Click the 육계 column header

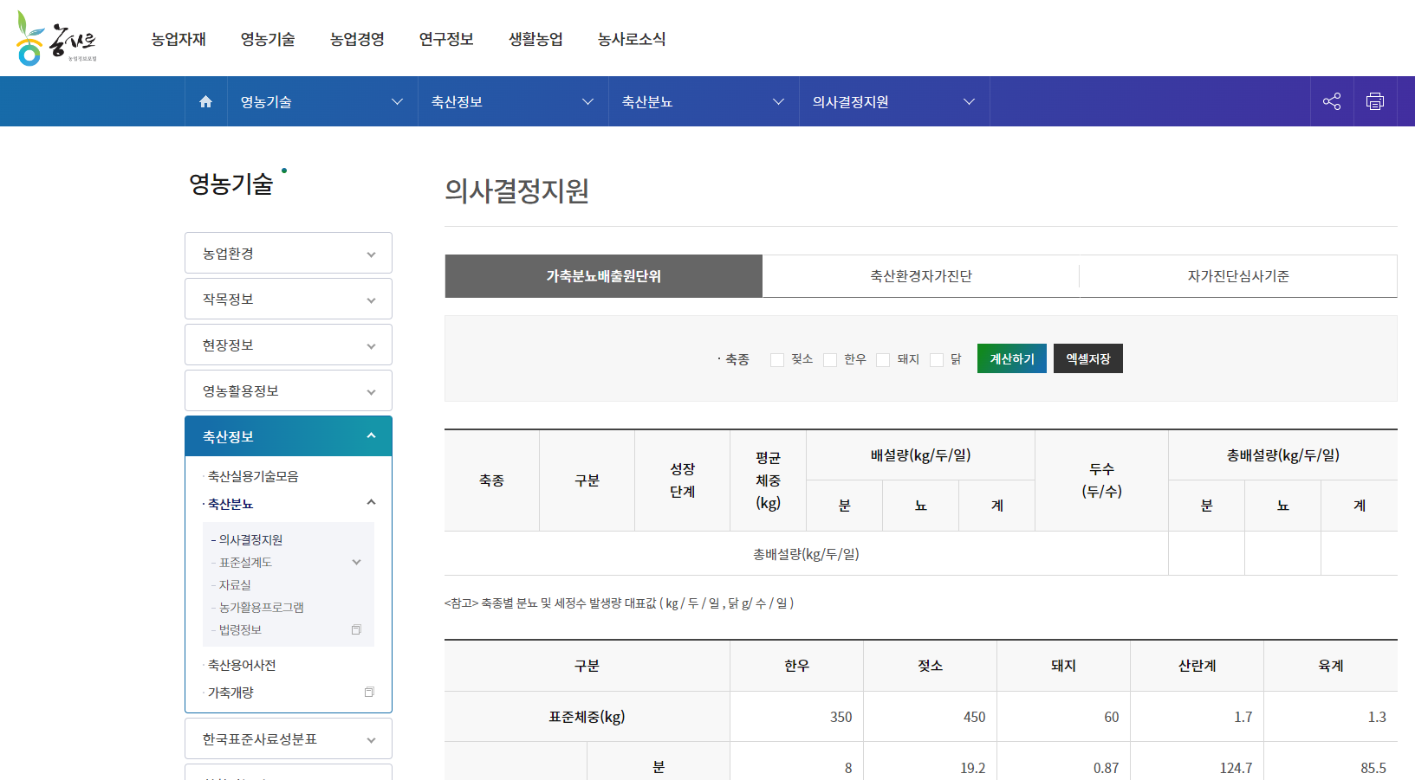tap(1331, 666)
